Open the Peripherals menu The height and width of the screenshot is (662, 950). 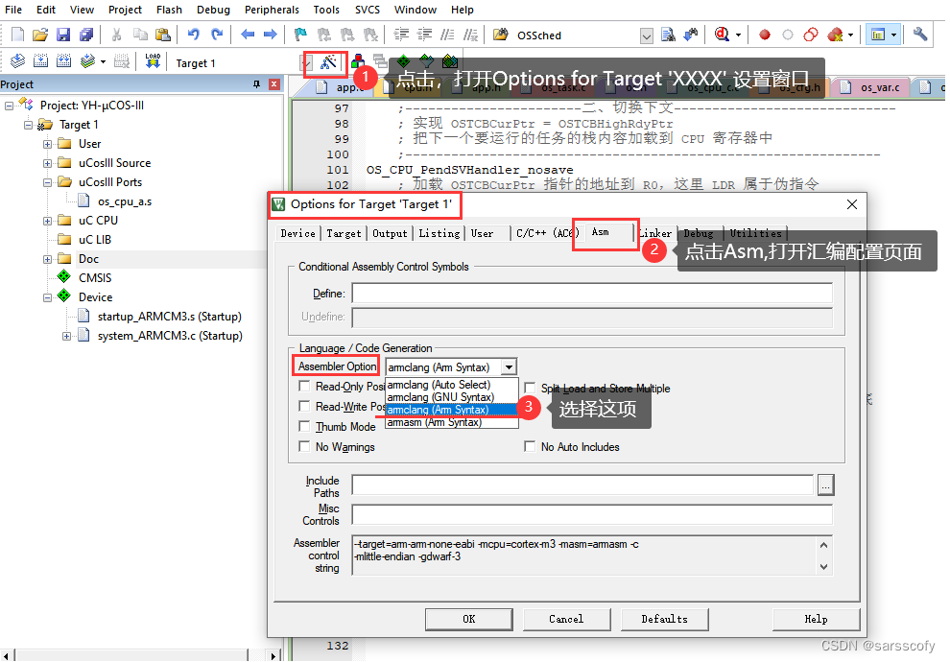[272, 10]
